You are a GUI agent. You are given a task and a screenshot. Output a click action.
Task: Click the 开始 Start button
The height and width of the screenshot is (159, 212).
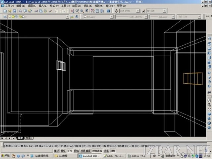pyautogui.click(x=5, y=156)
